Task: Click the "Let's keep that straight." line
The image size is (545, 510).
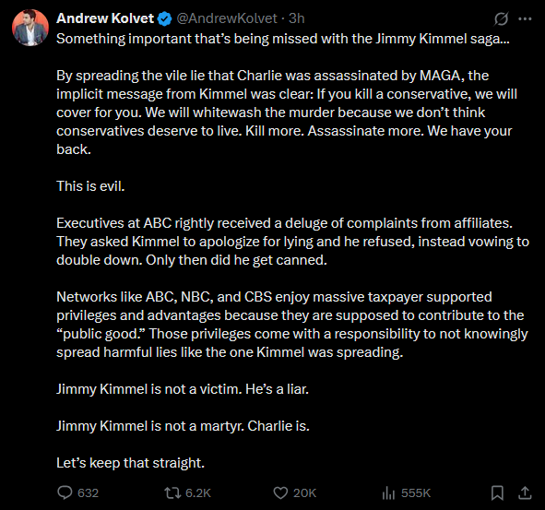Action: 130,463
